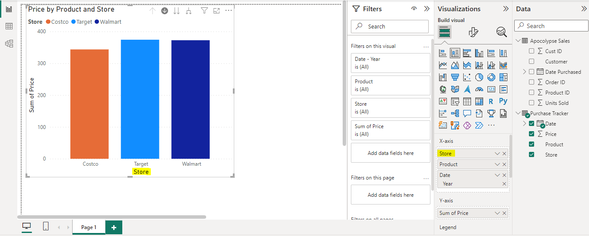Select Card visual
Viewport: 589px width, 236px height.
click(x=491, y=89)
